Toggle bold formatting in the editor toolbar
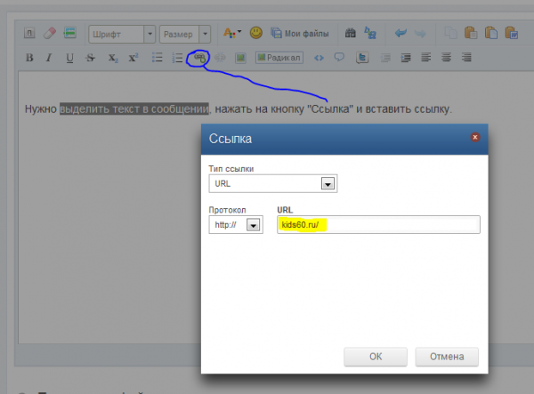Screen dimensions: 534x394 pyautogui.click(x=29, y=58)
